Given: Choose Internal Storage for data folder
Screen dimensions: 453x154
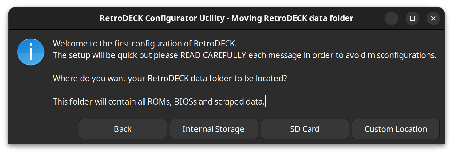Looking at the screenshot, I should click(x=213, y=129).
